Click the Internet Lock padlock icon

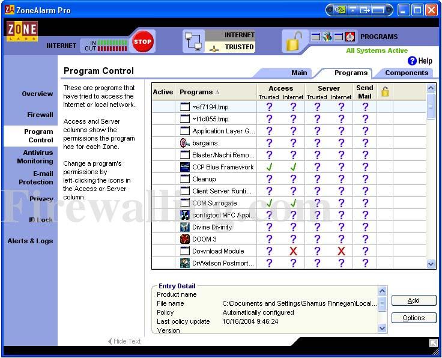pos(294,41)
